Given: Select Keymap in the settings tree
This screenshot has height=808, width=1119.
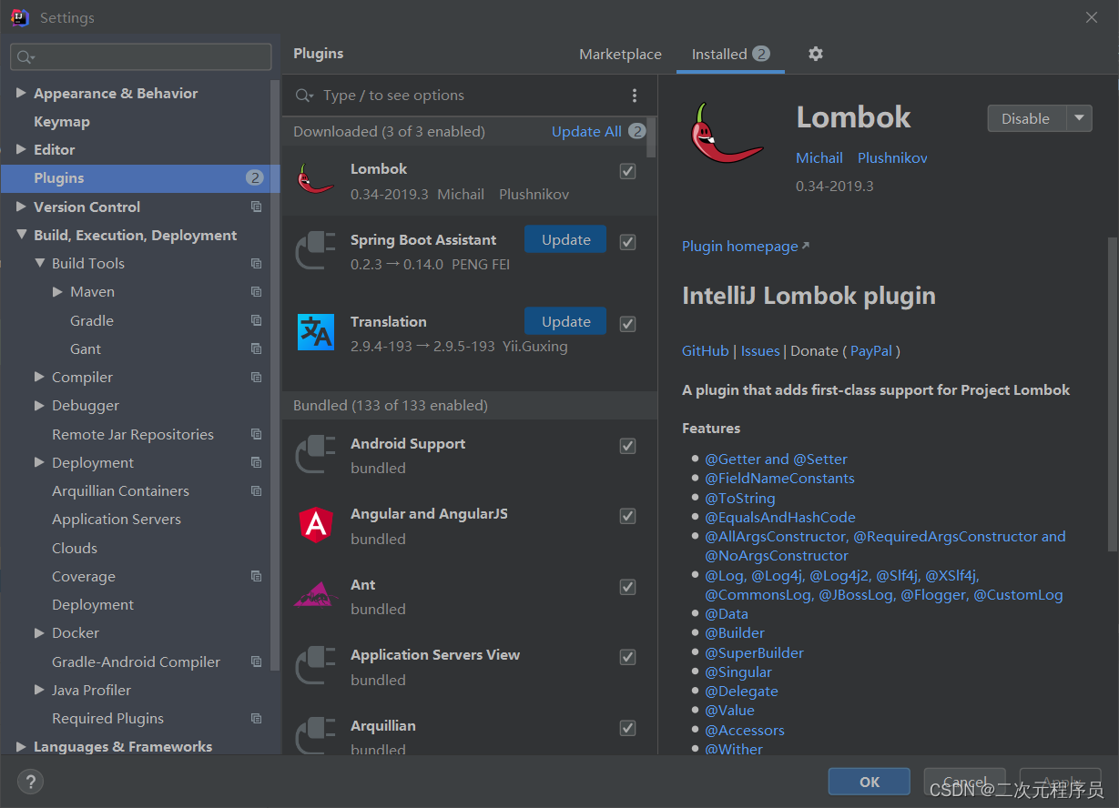Looking at the screenshot, I should 62,122.
